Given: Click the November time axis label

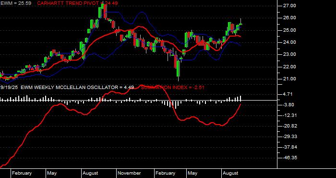Looking at the screenshot, I should [130, 173].
